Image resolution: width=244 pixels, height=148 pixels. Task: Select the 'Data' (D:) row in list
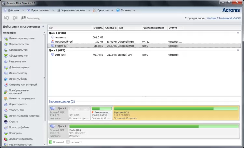144,55
